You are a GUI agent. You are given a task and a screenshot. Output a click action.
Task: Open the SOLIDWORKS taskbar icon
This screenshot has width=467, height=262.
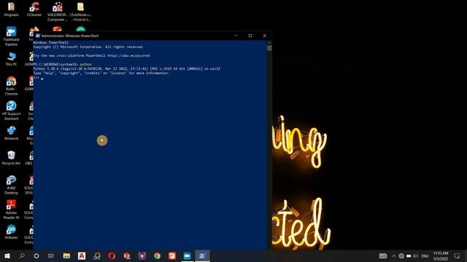tap(127, 255)
